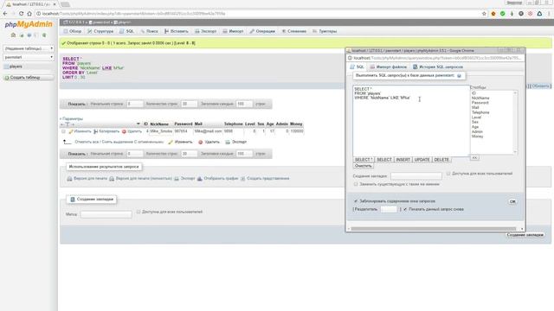This screenshot has height=311, width=554.
Task: Open sort-key dropdown arrow in table header
Action: 138,124
